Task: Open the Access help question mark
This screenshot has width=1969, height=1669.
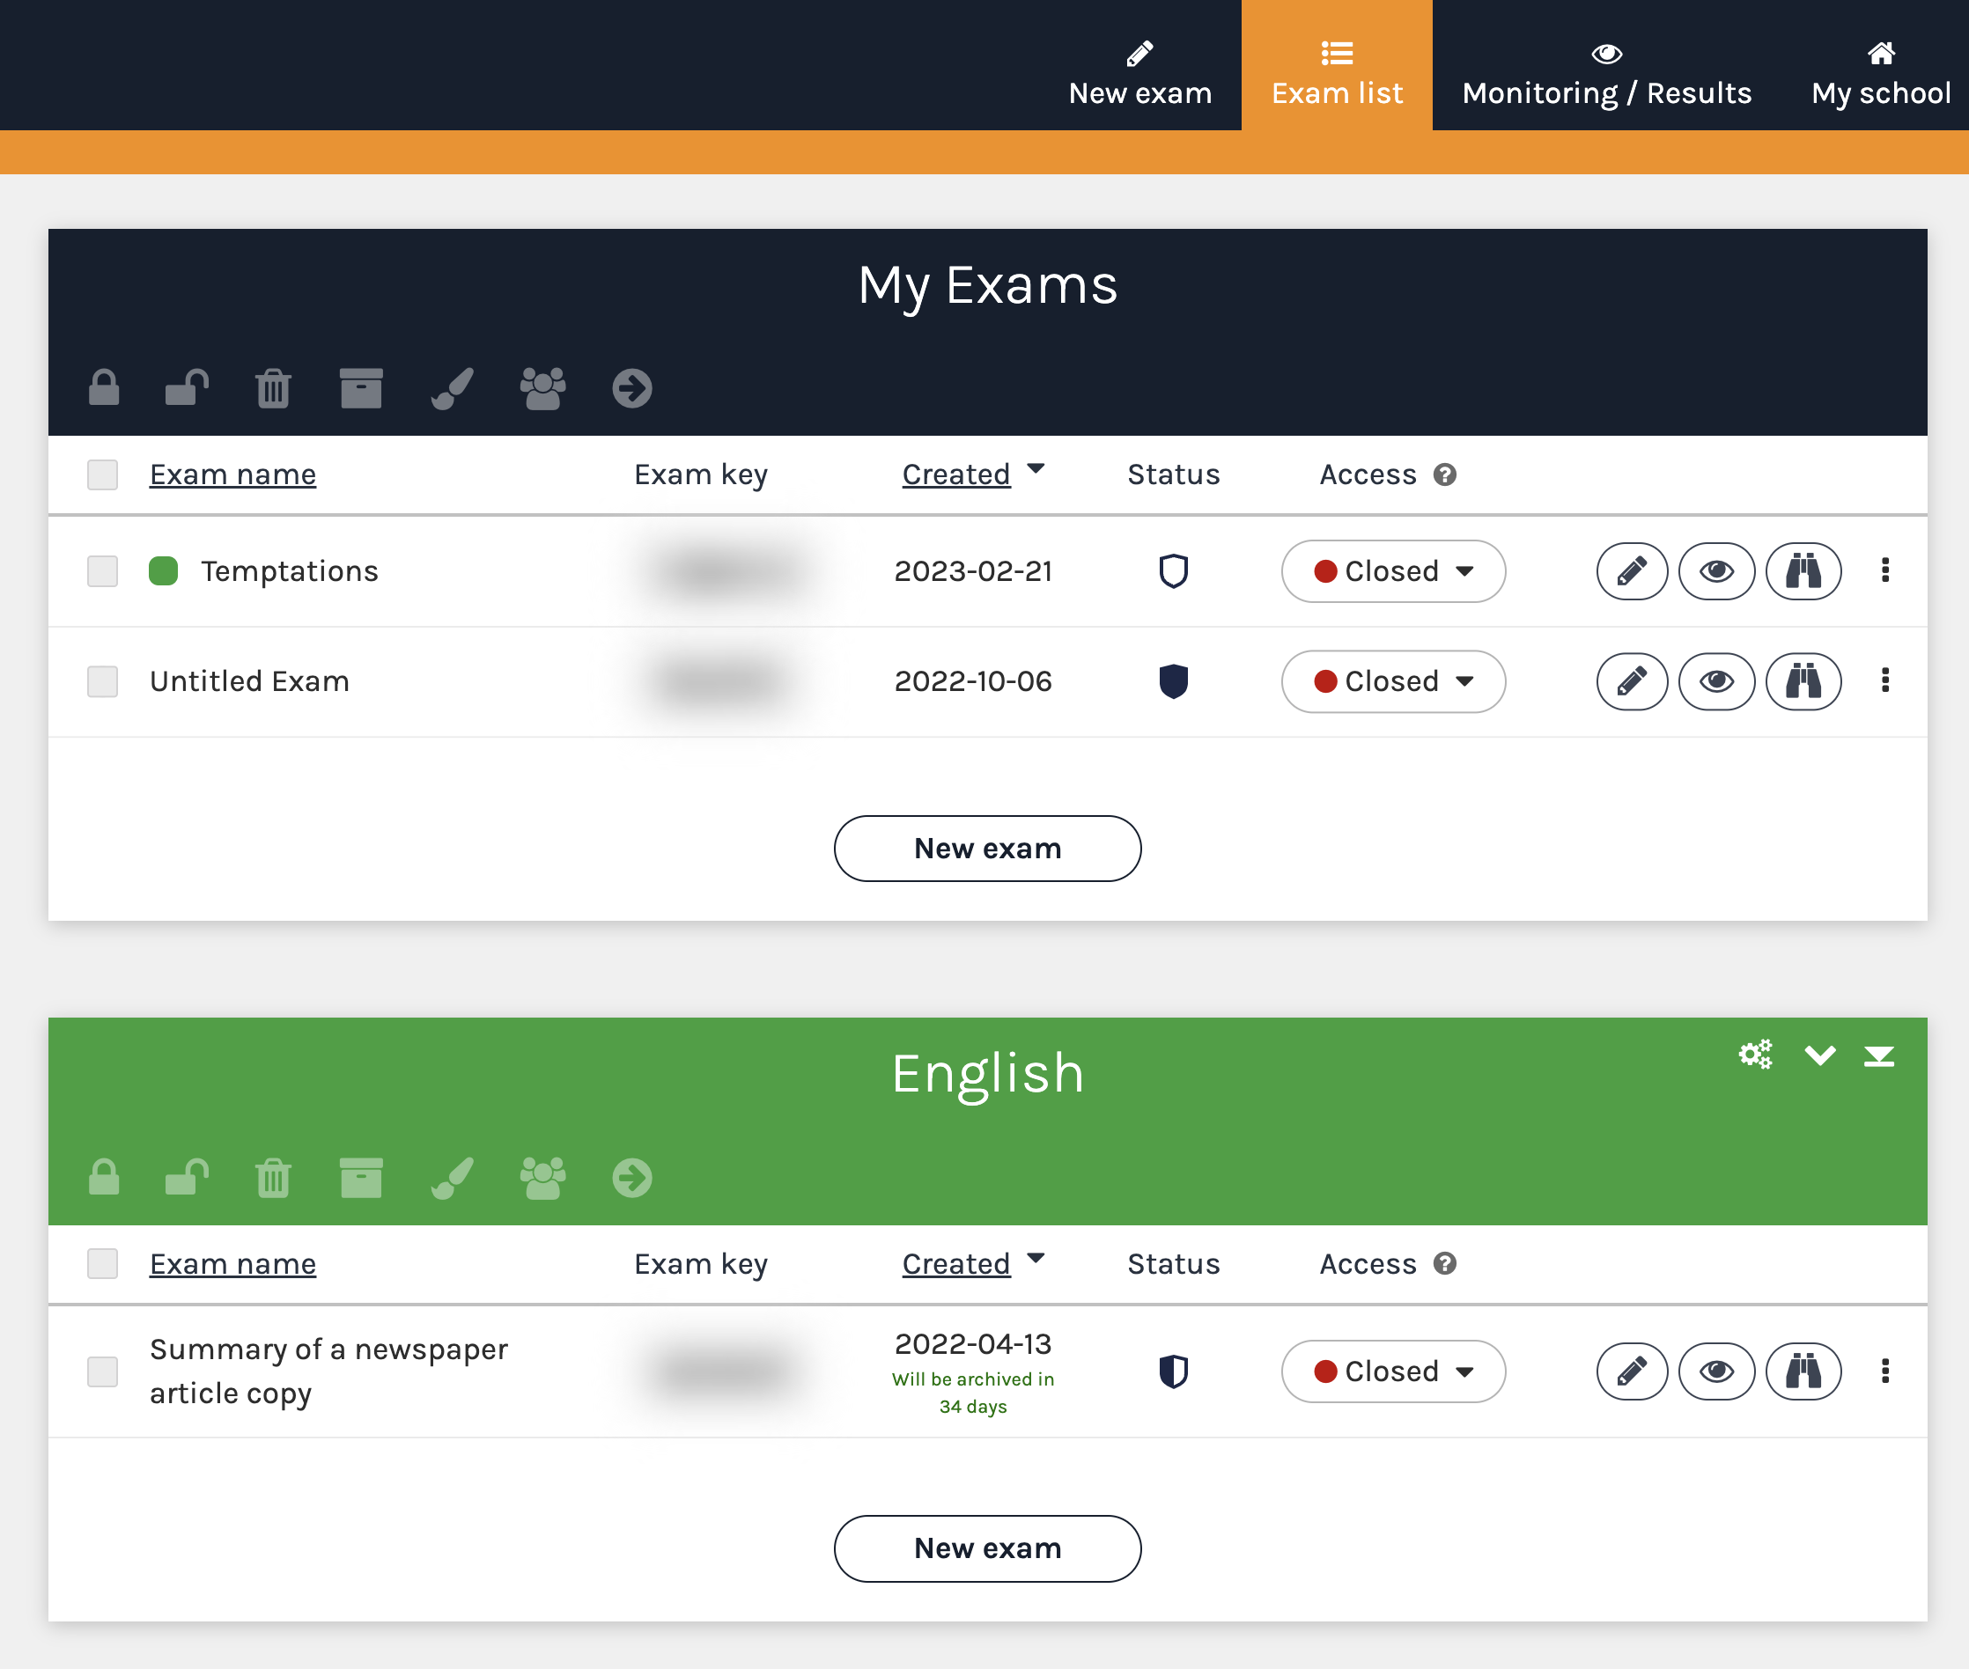Action: pos(1444,474)
